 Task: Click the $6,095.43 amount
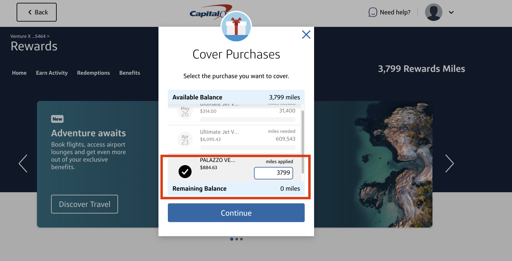[x=210, y=139]
